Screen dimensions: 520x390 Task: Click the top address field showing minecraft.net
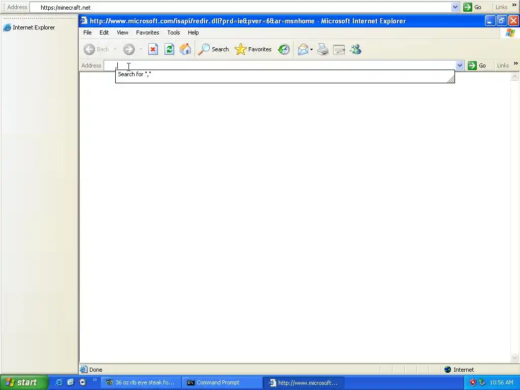(x=240, y=7)
